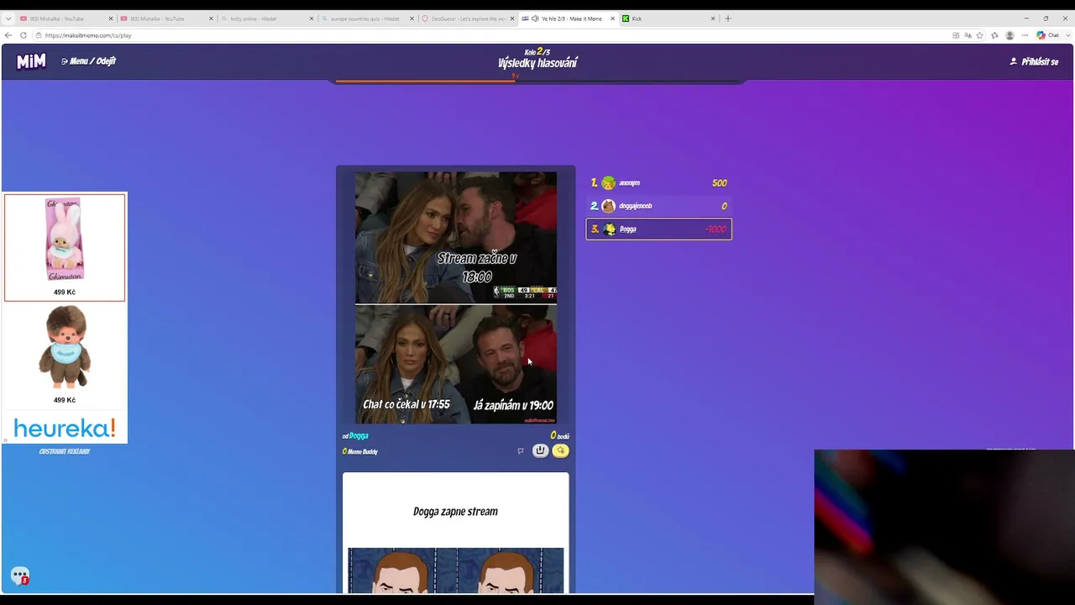The height and width of the screenshot is (605, 1075).
Task: Close the Make it Meme tab
Action: [x=612, y=18]
